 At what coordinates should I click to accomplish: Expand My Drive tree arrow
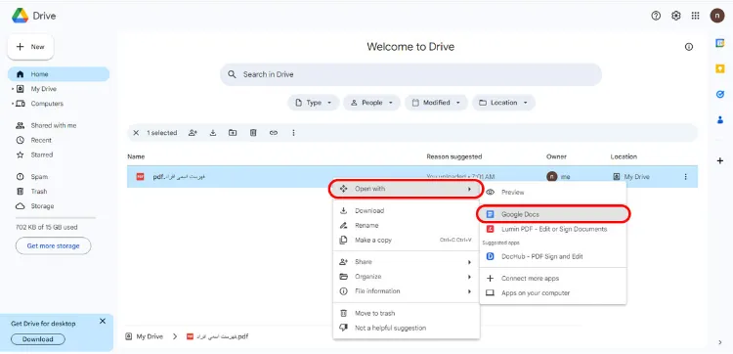pos(13,89)
